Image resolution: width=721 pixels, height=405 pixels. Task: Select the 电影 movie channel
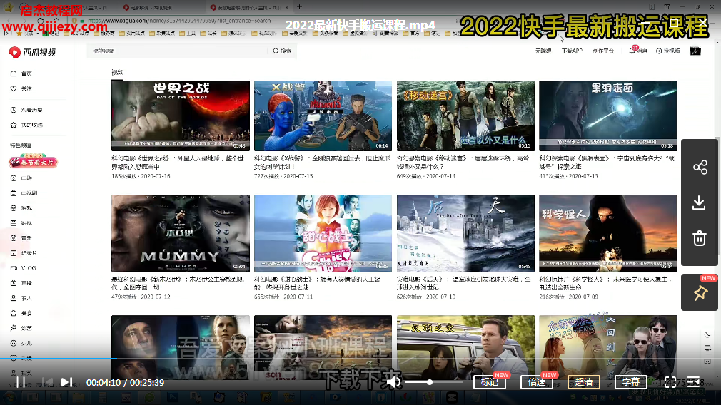tap(21, 178)
